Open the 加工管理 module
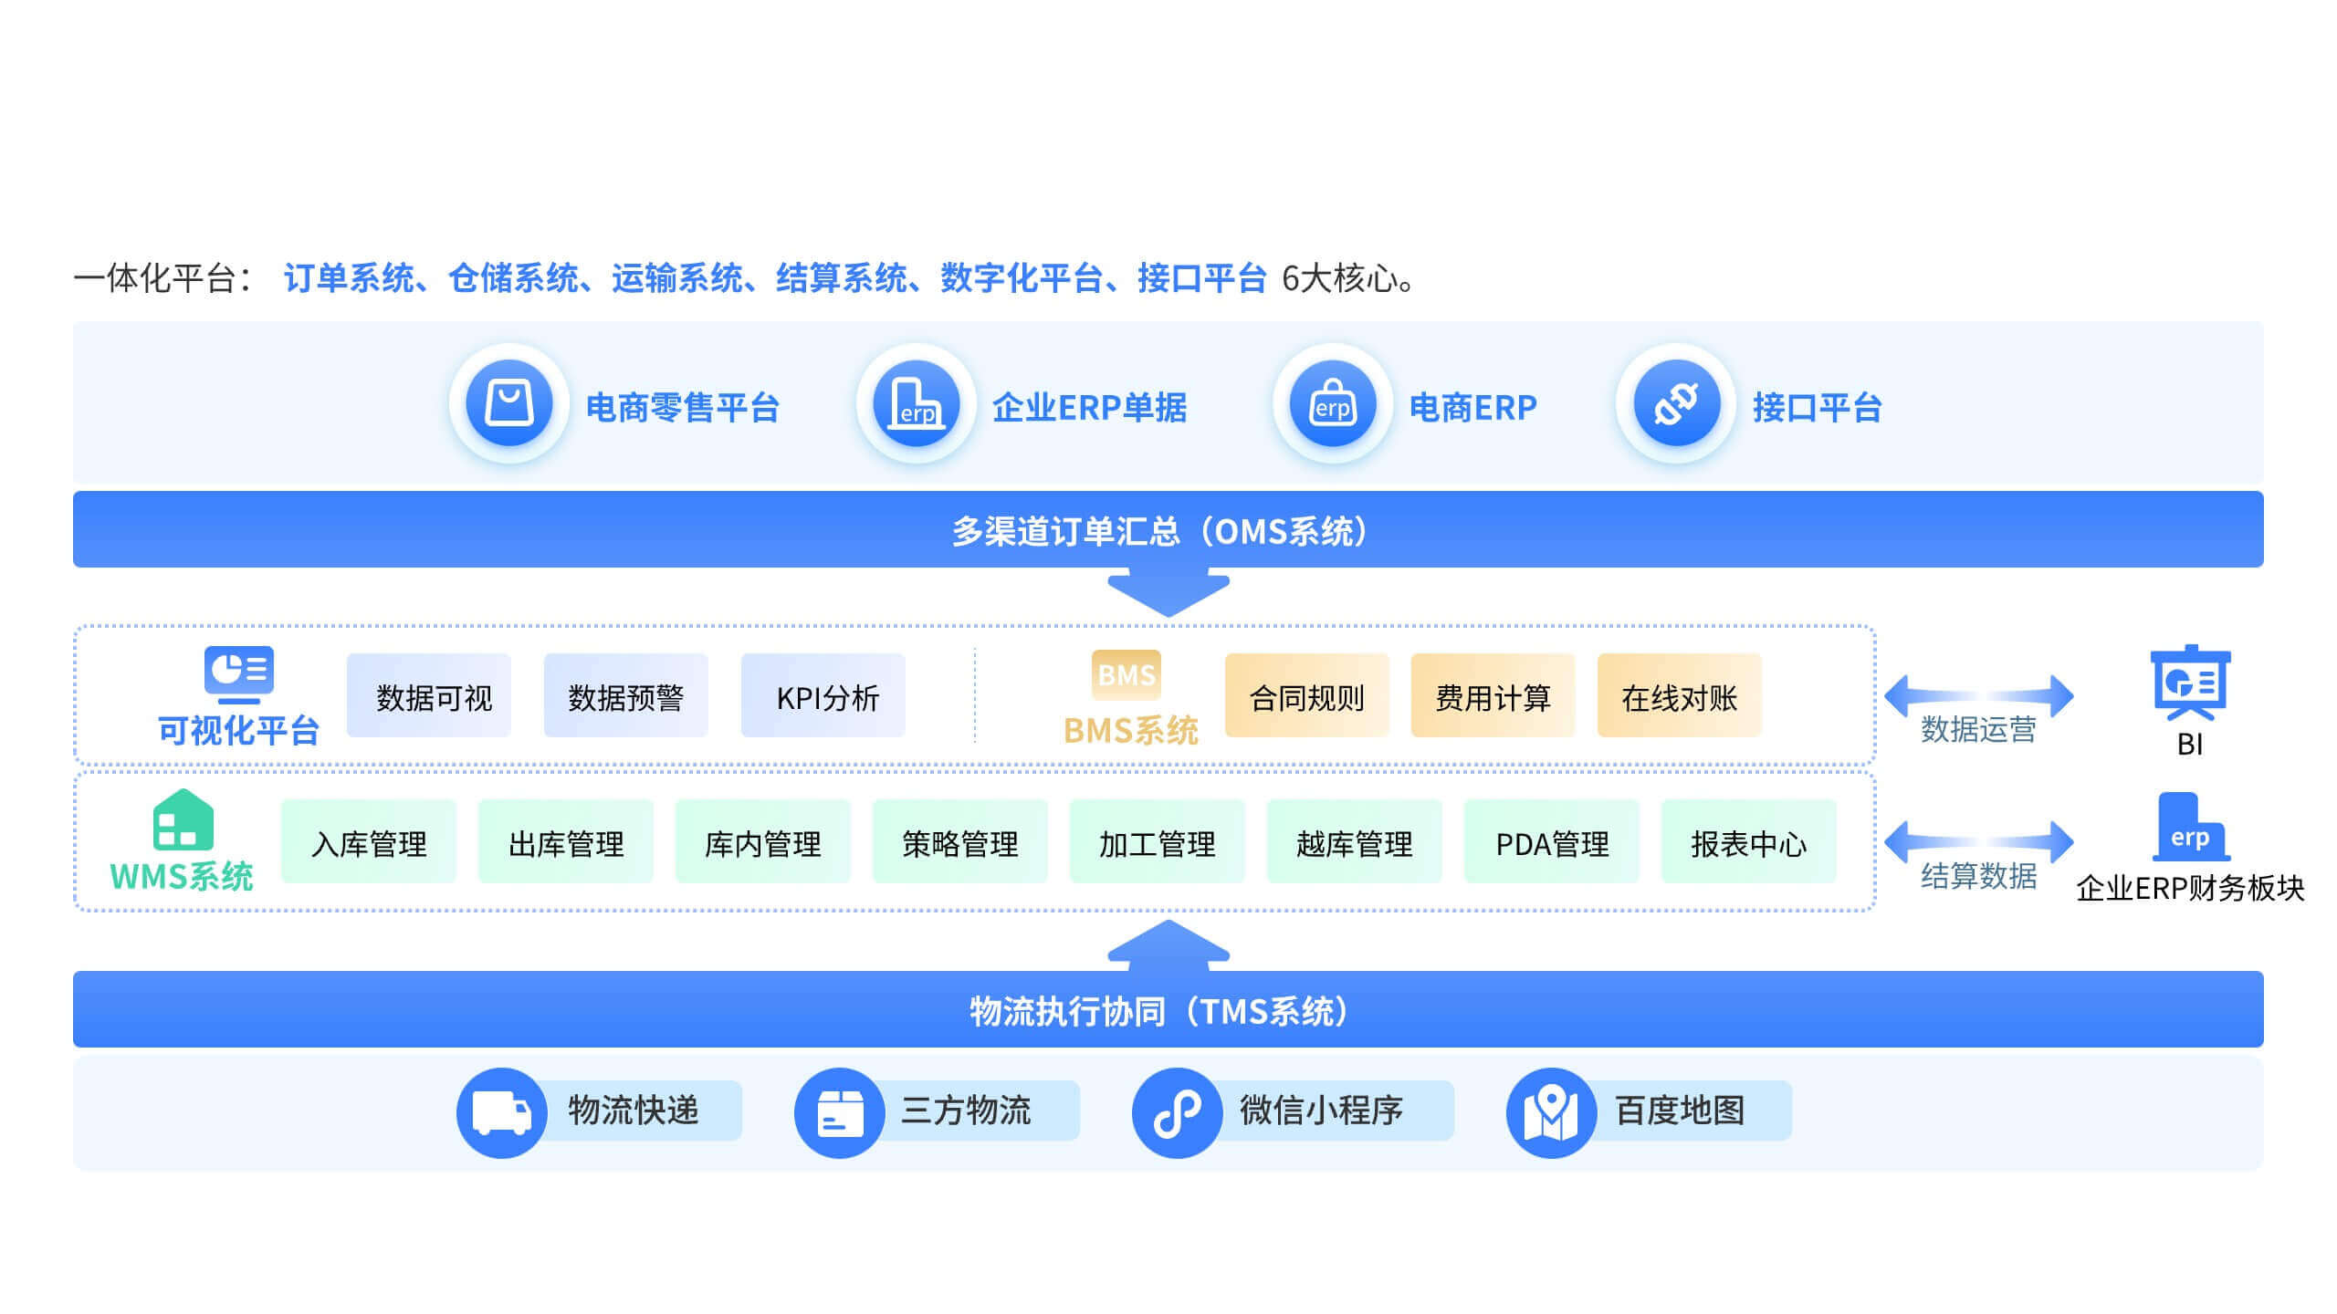The width and height of the screenshot is (2337, 1314). click(x=1158, y=841)
